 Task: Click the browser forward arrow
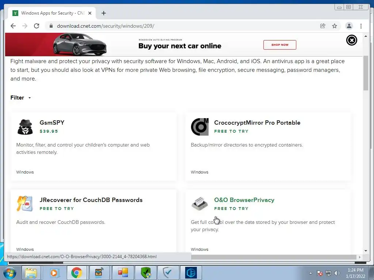pyautogui.click(x=25, y=26)
